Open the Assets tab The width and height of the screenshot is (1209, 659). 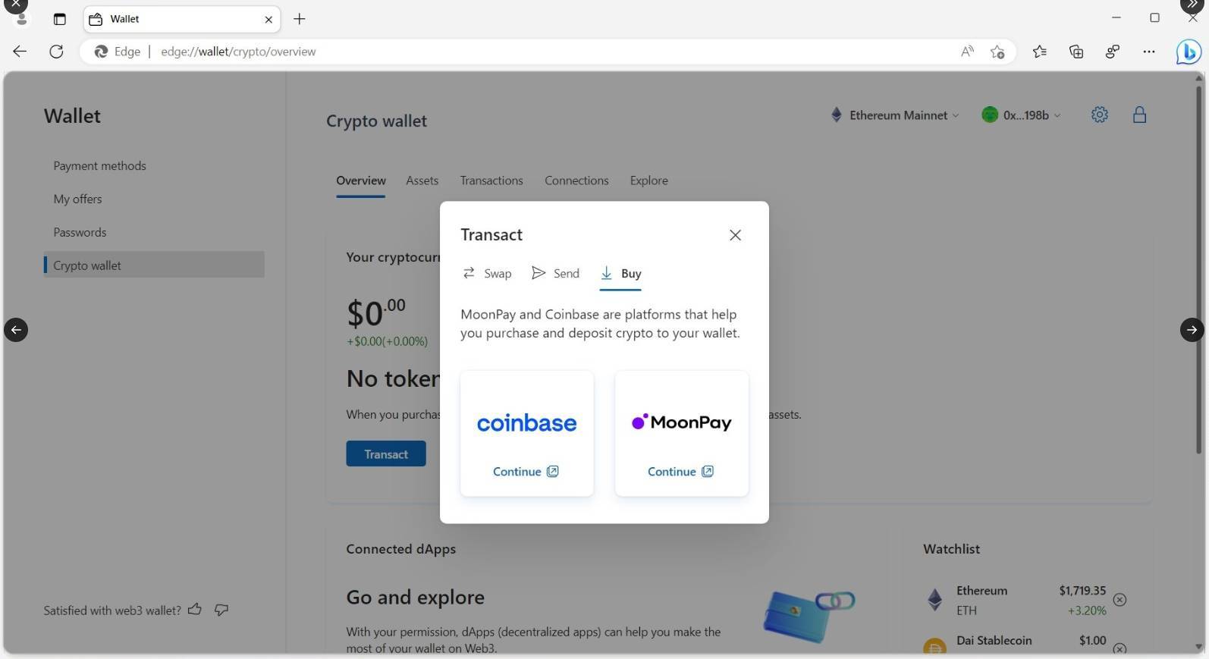[x=422, y=180]
